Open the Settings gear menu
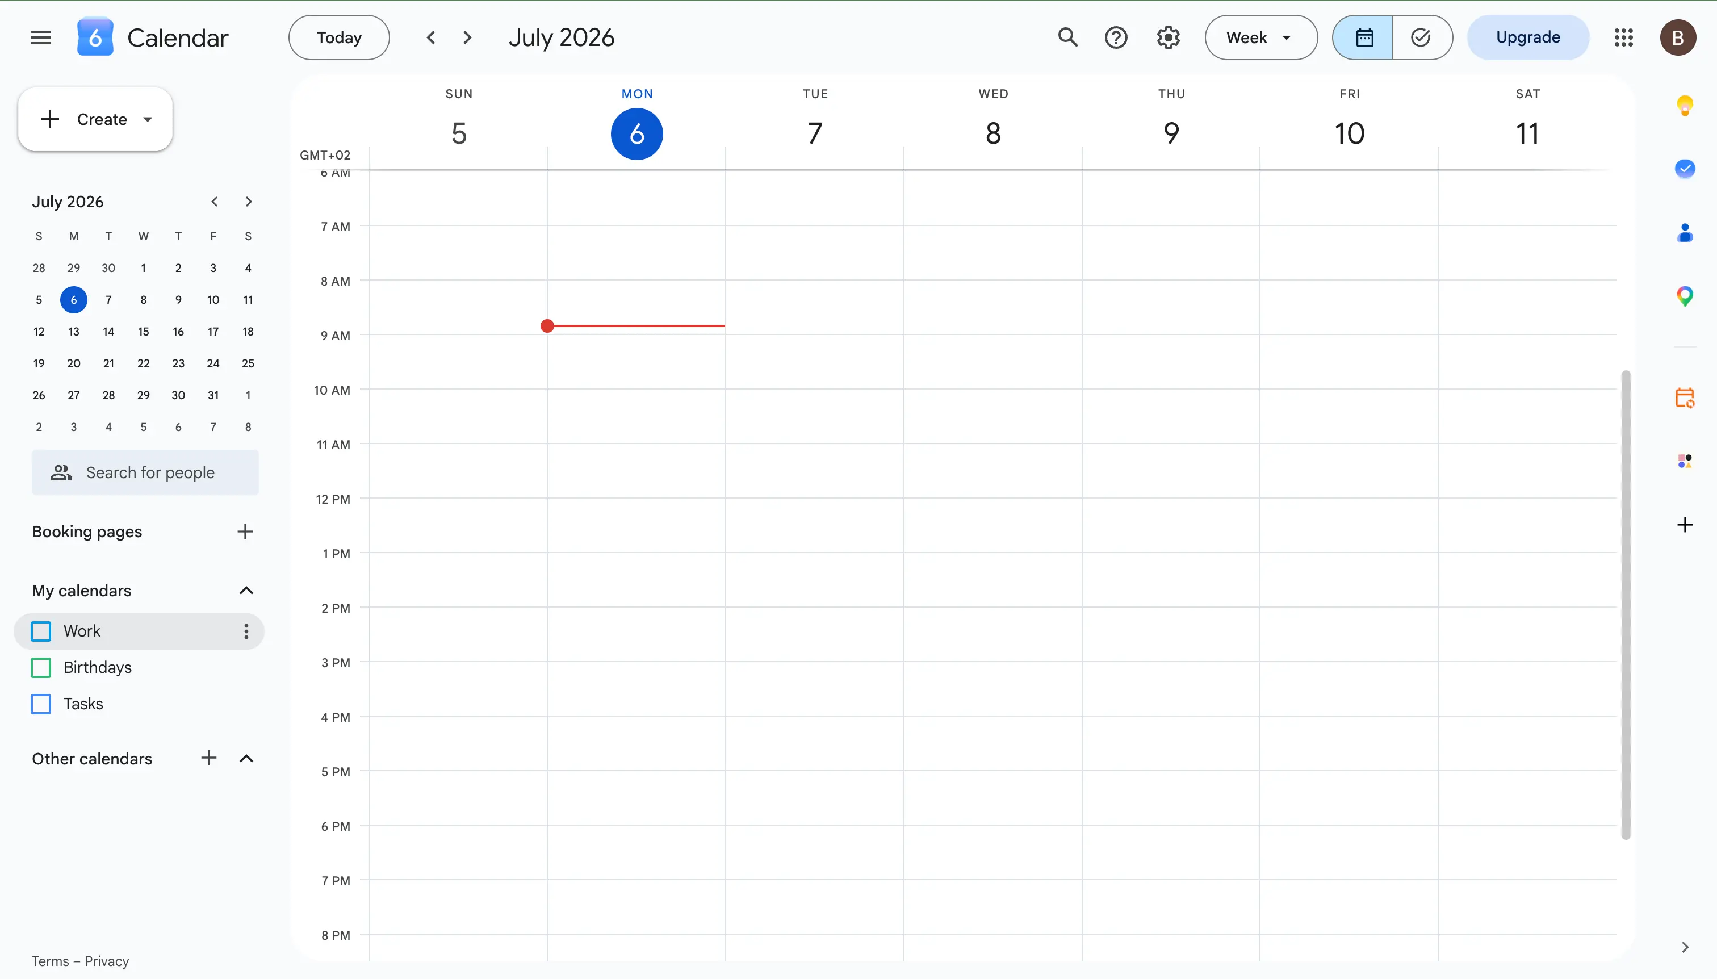The image size is (1717, 979). coord(1169,37)
